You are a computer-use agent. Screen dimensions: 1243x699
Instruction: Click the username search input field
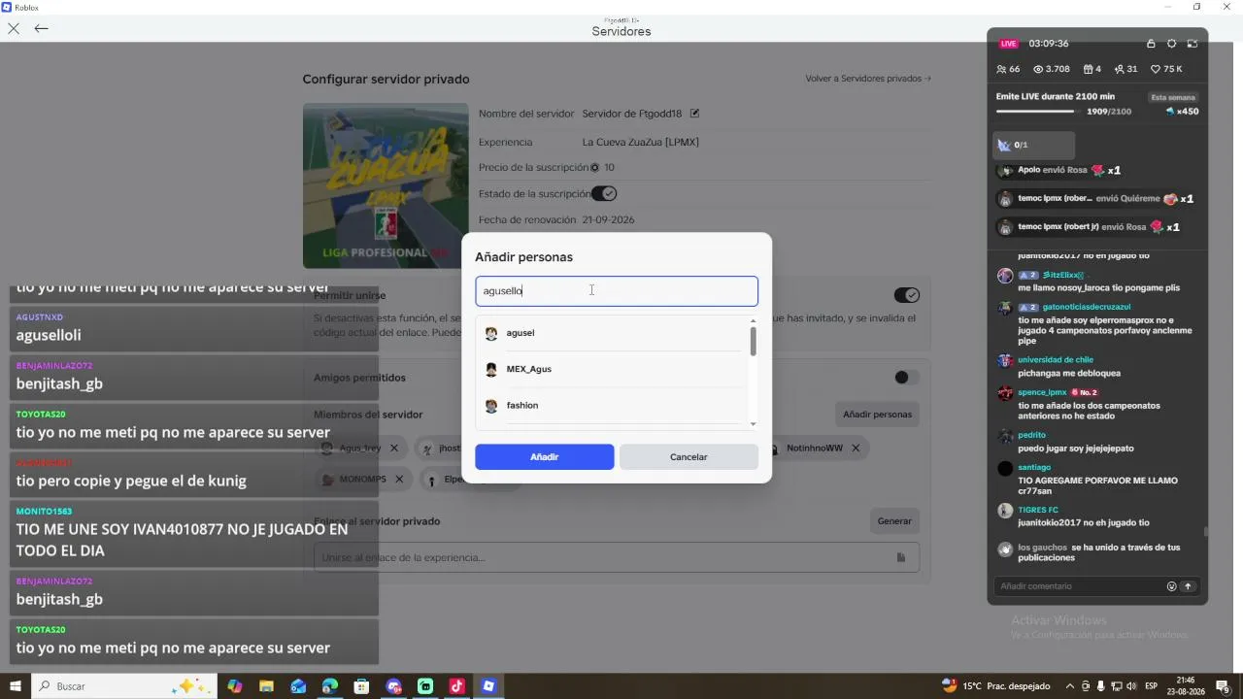click(617, 291)
